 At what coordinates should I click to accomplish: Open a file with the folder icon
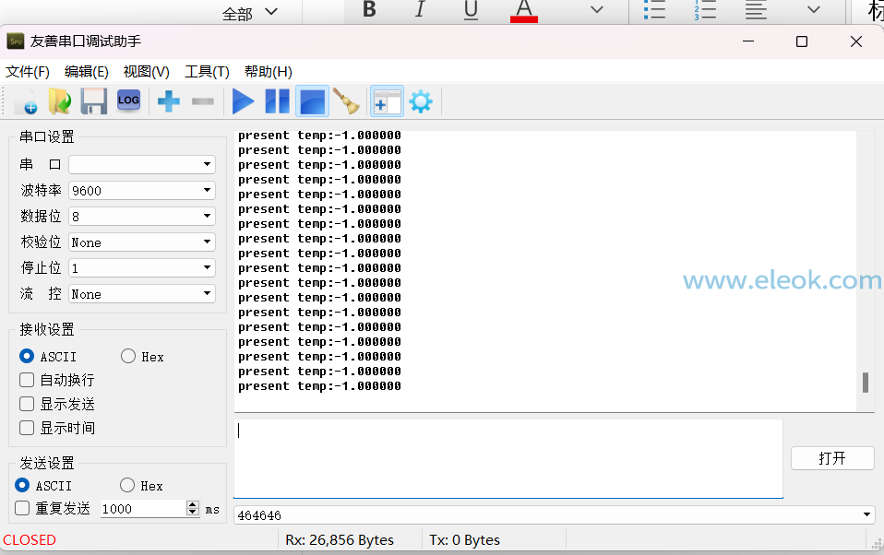pyautogui.click(x=60, y=102)
